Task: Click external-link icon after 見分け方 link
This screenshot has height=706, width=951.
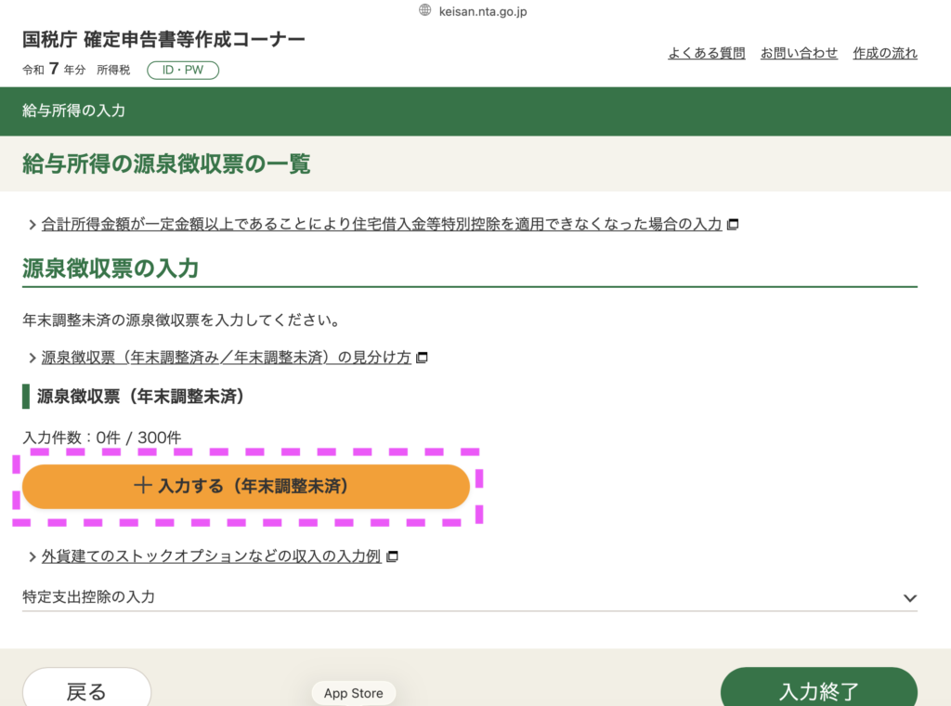Action: point(422,358)
